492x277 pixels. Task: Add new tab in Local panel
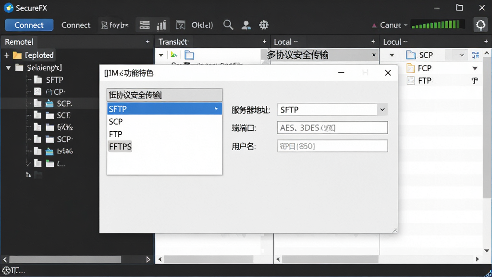(373, 41)
